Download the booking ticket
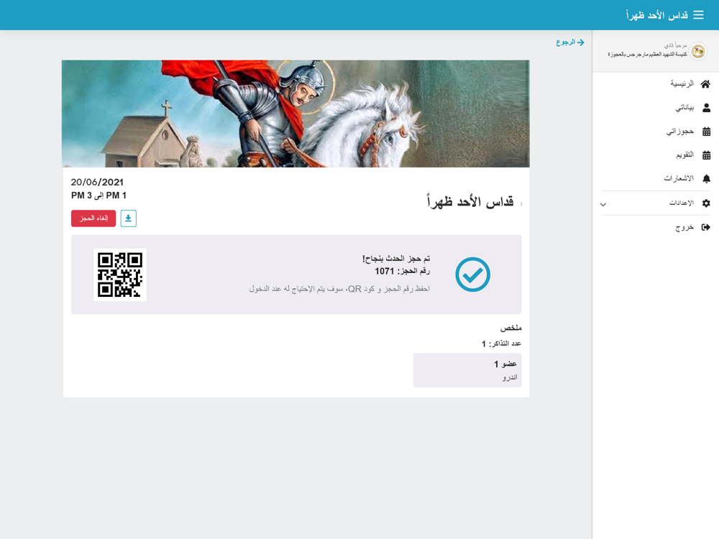The height and width of the screenshot is (539, 719). click(129, 218)
